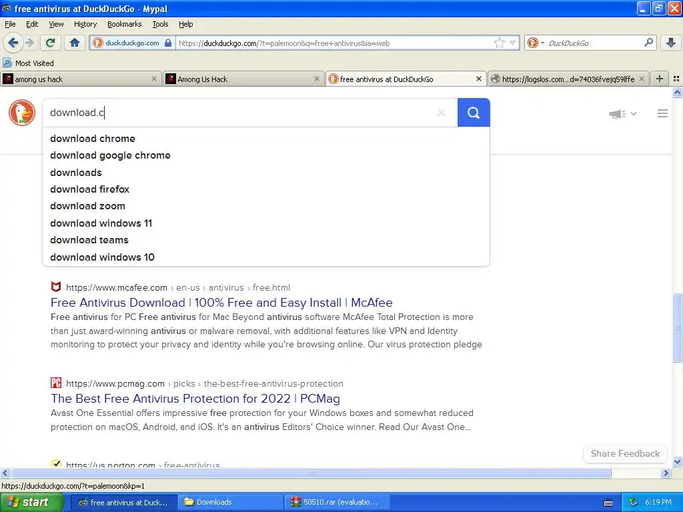
Task: Click the vertical scrollbar up arrow
Action: click(x=677, y=92)
